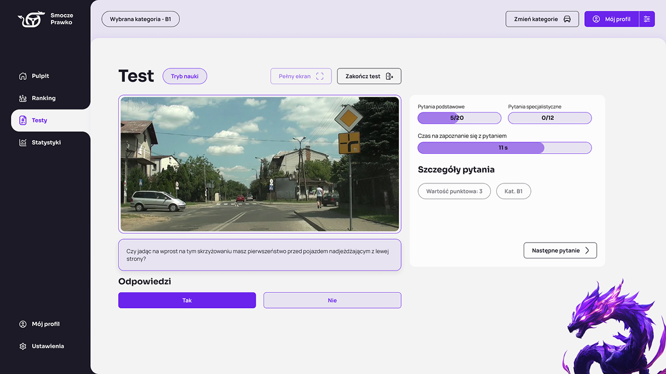This screenshot has height=374, width=666.
Task: Click the Wartość punktowa: 3 tag
Action: 454,192
